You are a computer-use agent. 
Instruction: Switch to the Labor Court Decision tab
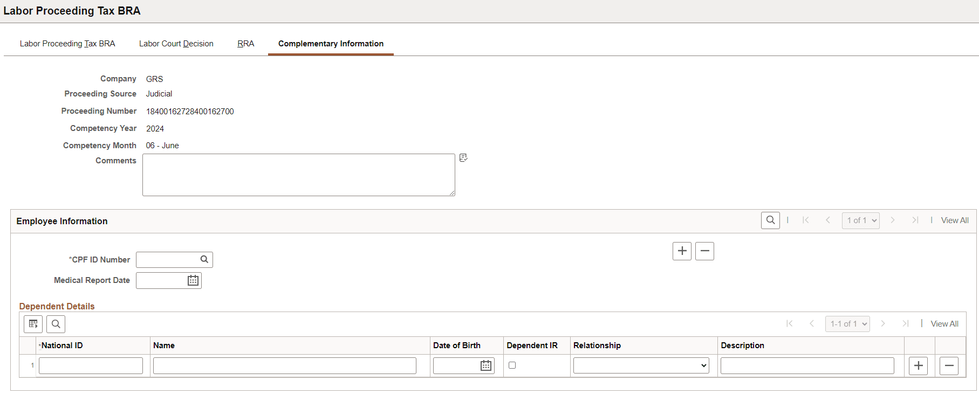(x=176, y=44)
